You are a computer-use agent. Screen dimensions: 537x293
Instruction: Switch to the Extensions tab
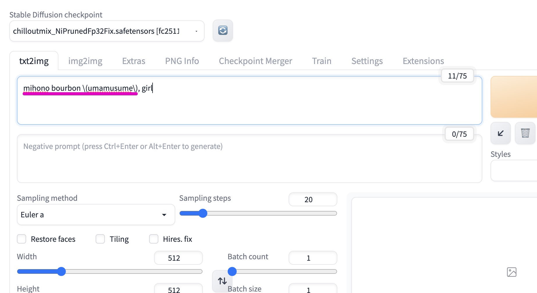423,61
